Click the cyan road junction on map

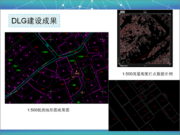coord(57,57)
